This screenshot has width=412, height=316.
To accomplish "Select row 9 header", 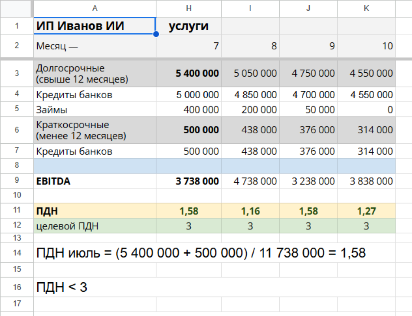I will click(x=17, y=181).
